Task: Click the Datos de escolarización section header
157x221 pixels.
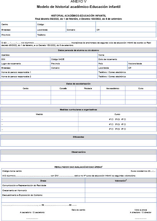Action: coord(78,84)
